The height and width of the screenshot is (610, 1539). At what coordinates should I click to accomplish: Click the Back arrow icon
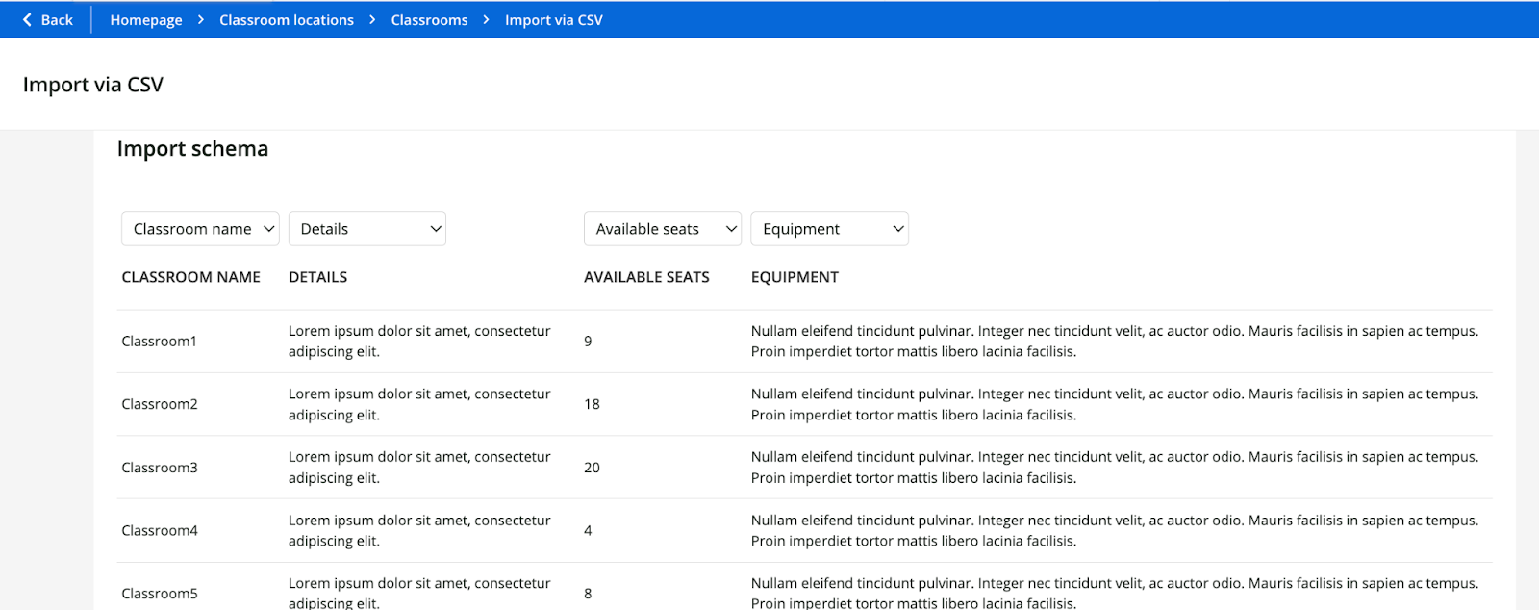(27, 19)
